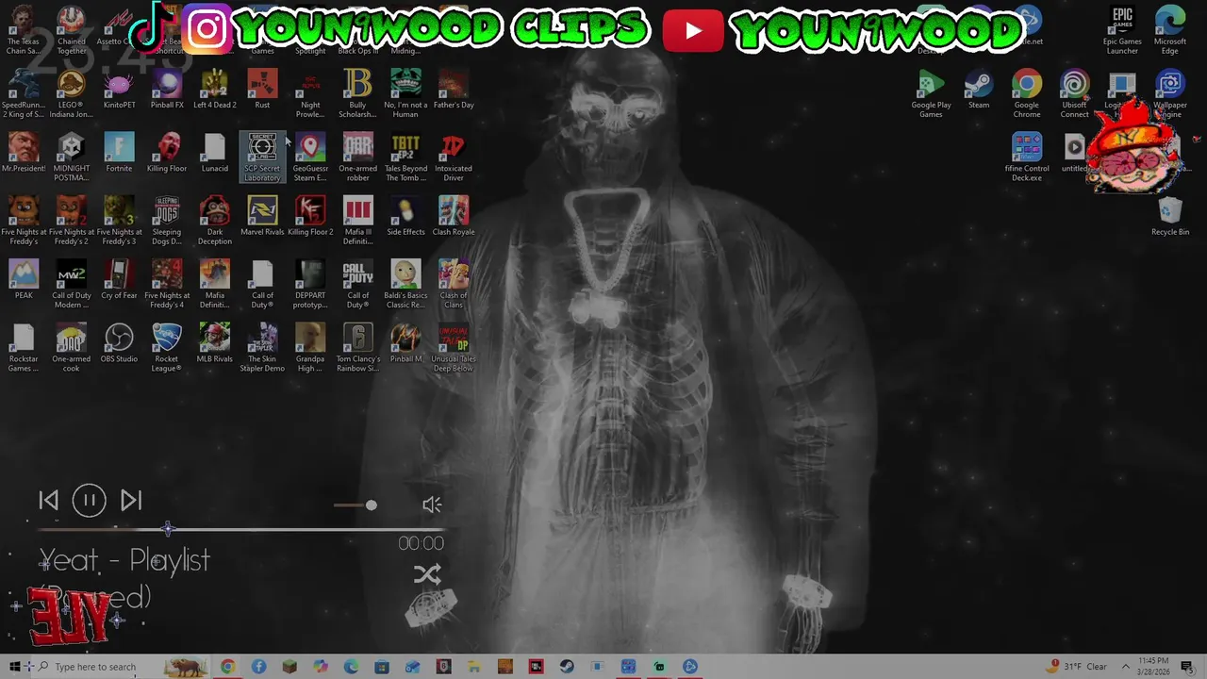
Task: Select the PEAK desktop shortcut
Action: 24,279
